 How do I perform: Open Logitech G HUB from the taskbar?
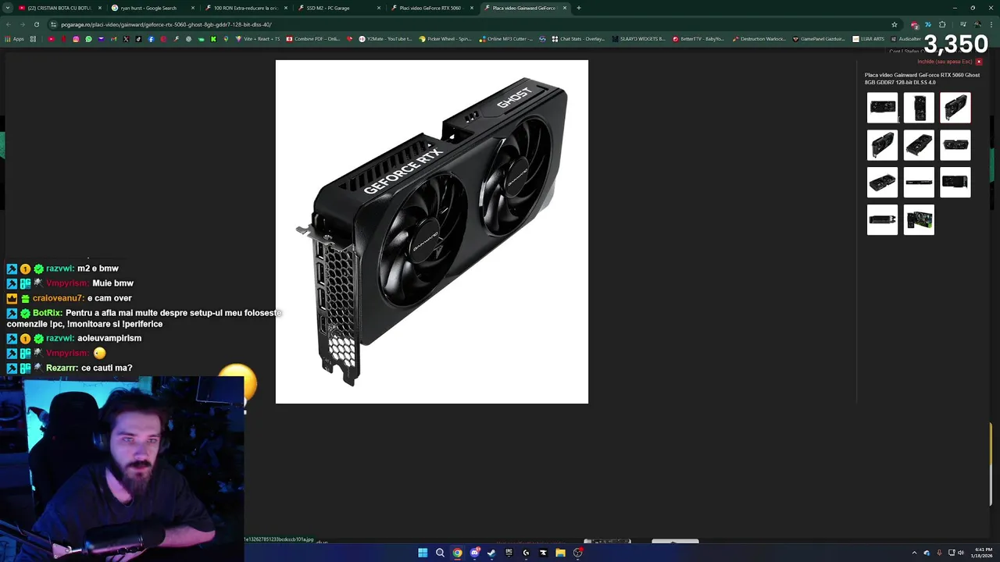click(526, 553)
